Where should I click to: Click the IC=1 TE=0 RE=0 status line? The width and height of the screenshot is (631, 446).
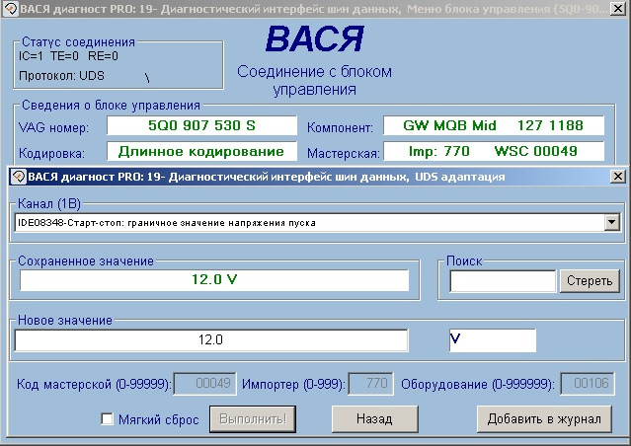pyautogui.click(x=68, y=56)
